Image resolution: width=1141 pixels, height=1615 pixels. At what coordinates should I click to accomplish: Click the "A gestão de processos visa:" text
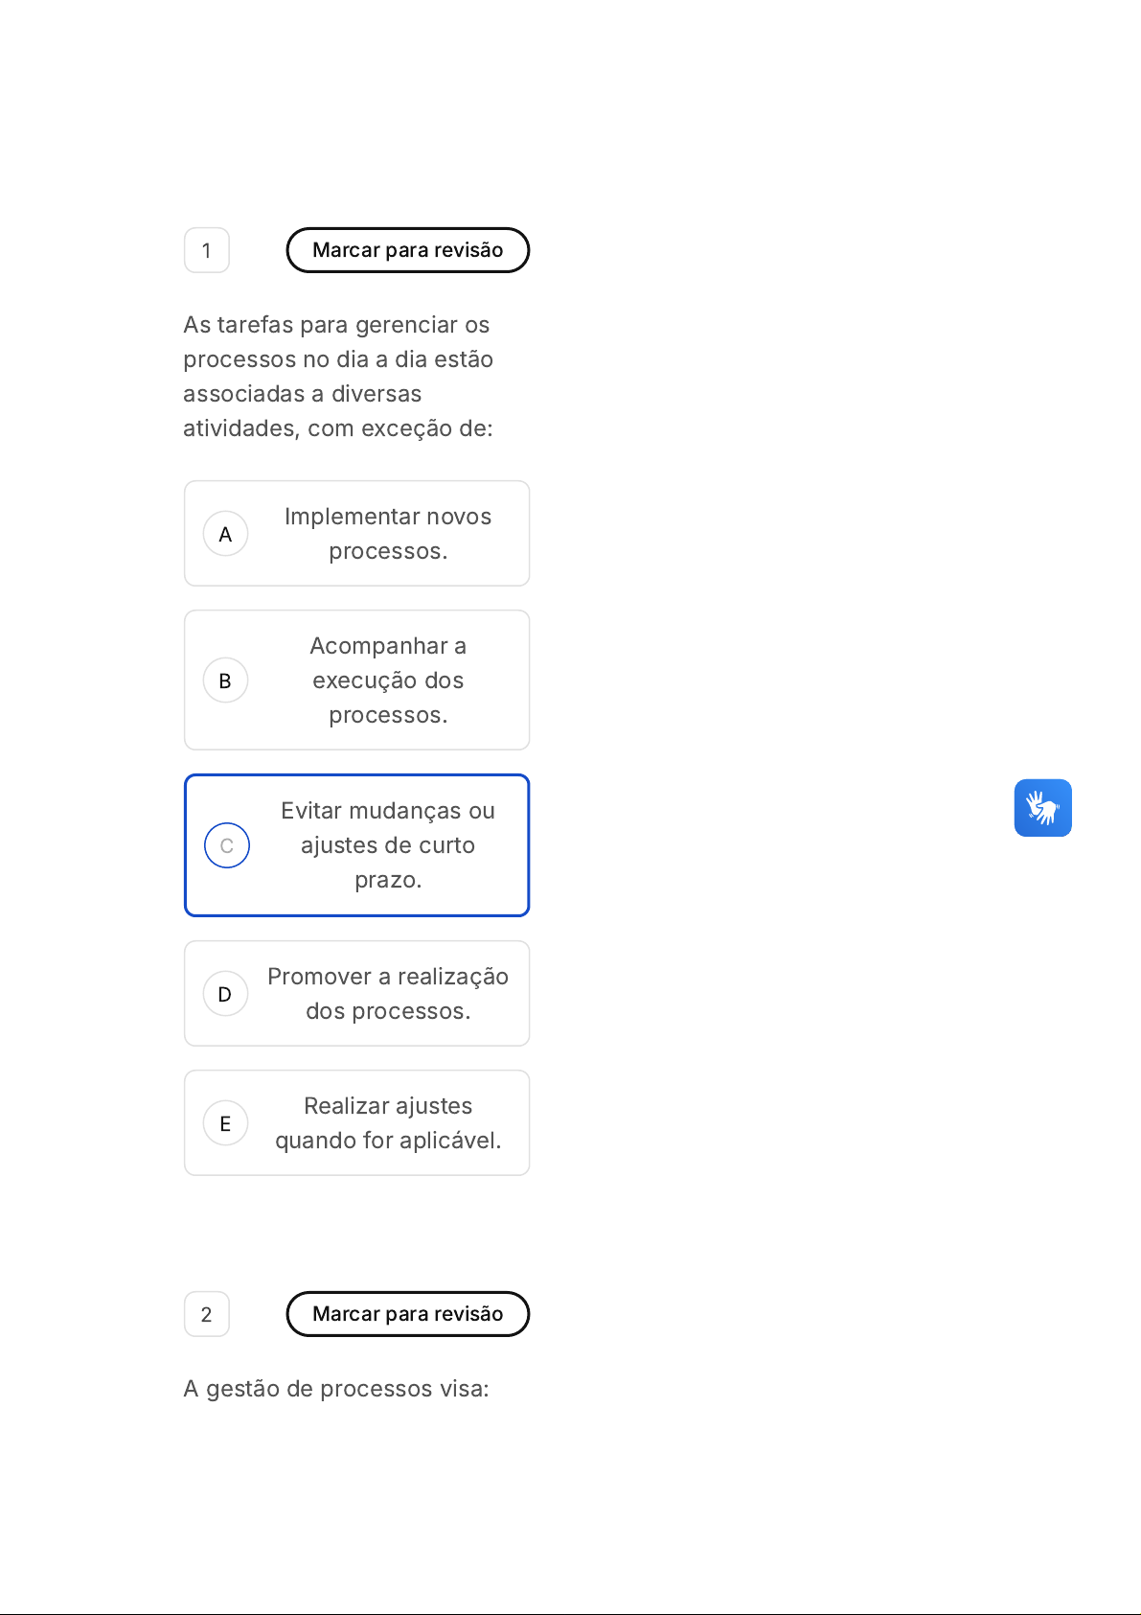click(x=336, y=1389)
